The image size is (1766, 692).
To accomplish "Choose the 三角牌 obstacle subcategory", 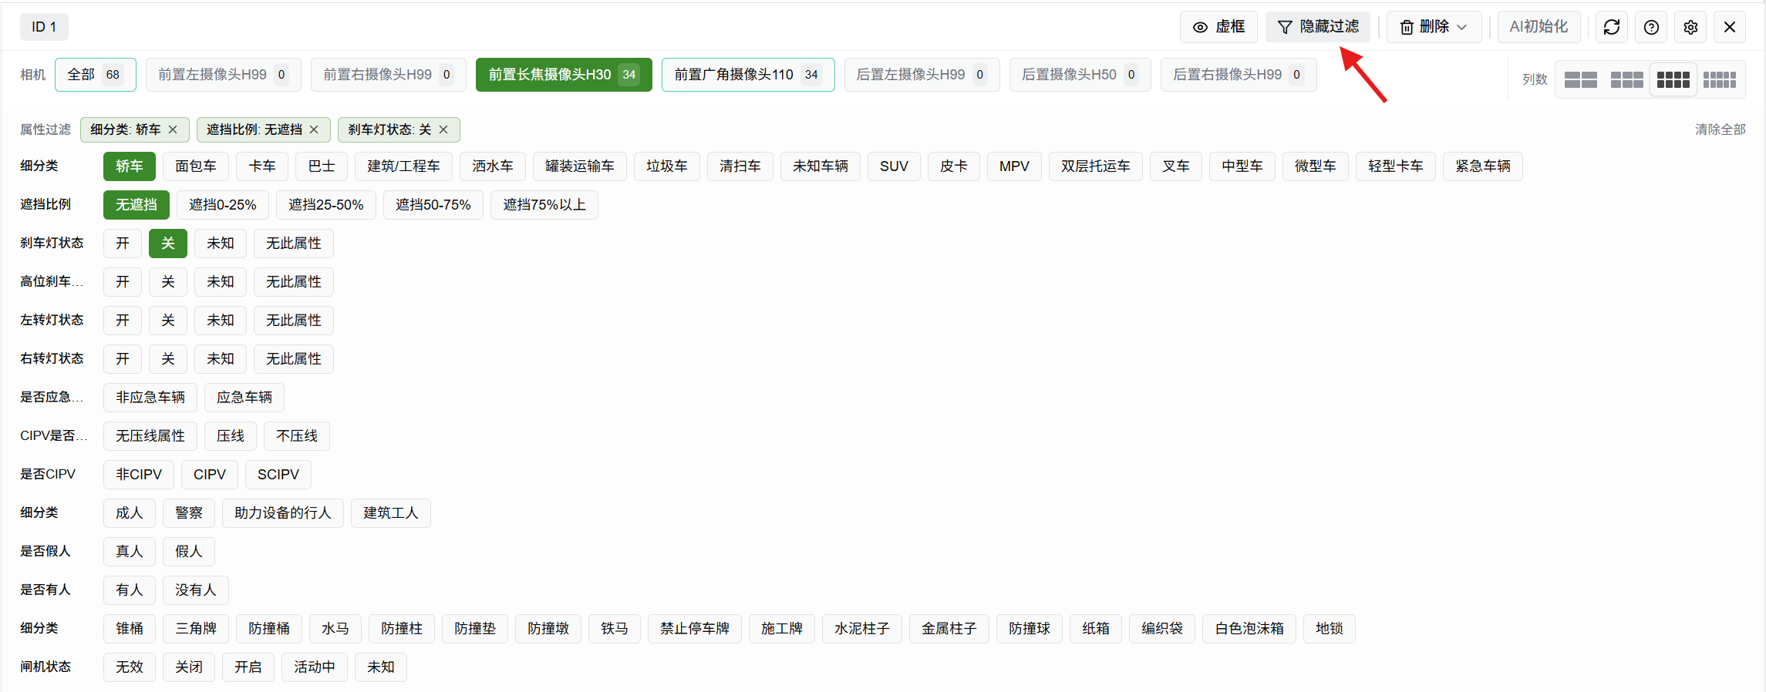I will 196,629.
